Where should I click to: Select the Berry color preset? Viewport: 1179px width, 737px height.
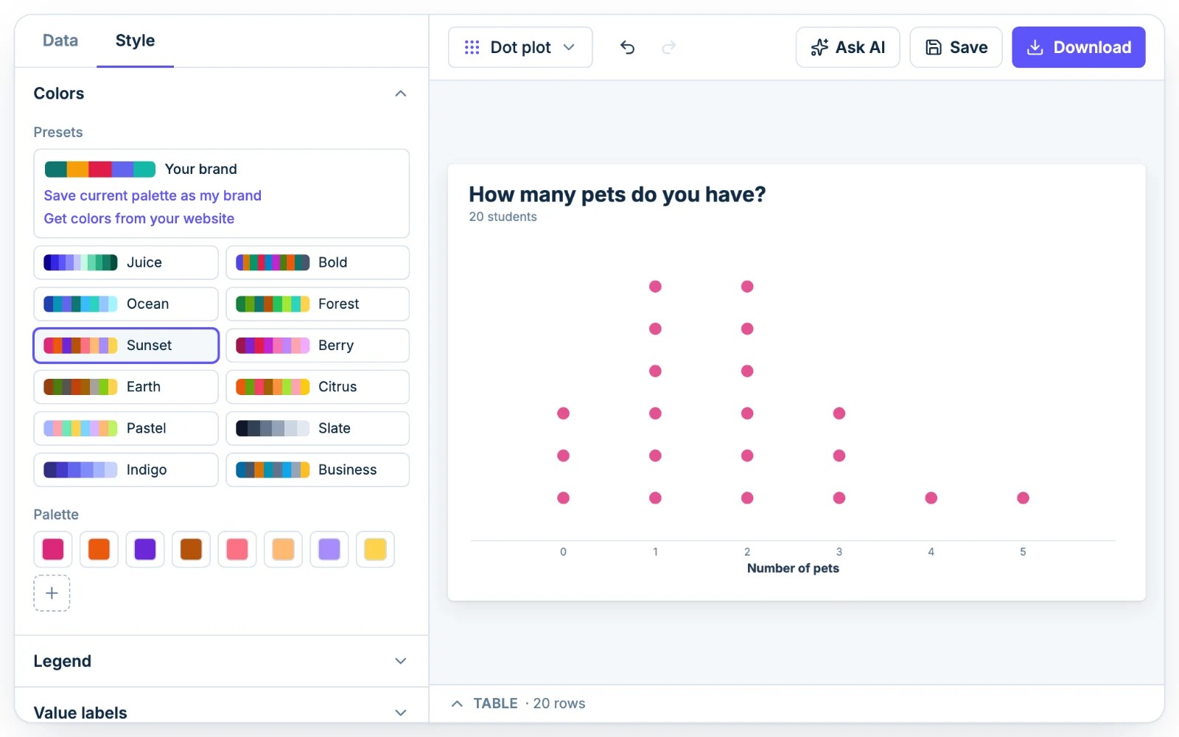click(318, 345)
